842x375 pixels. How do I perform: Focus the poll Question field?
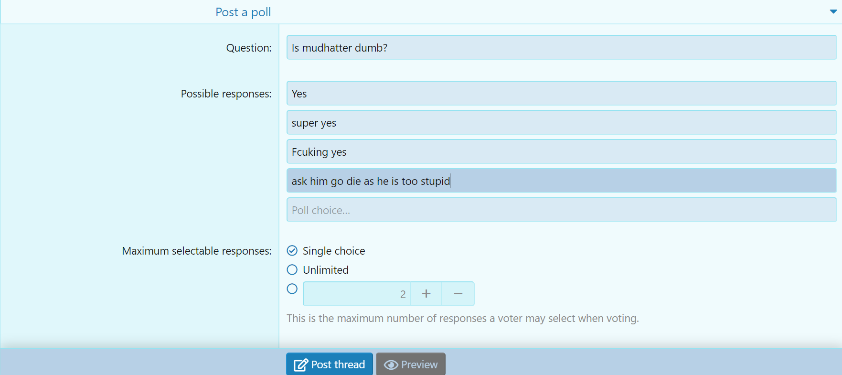pos(562,47)
